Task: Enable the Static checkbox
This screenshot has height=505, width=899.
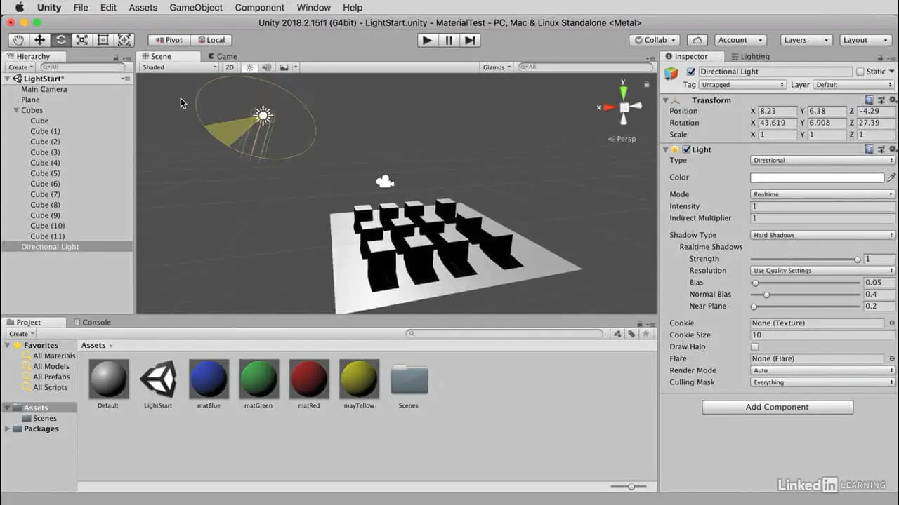Action: (x=860, y=72)
